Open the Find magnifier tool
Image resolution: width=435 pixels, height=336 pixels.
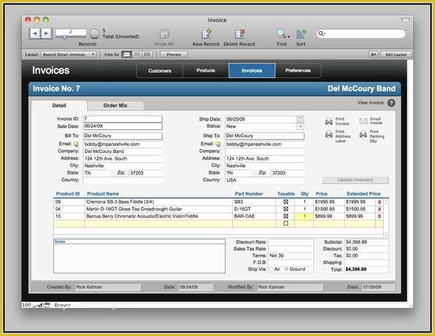(x=281, y=34)
